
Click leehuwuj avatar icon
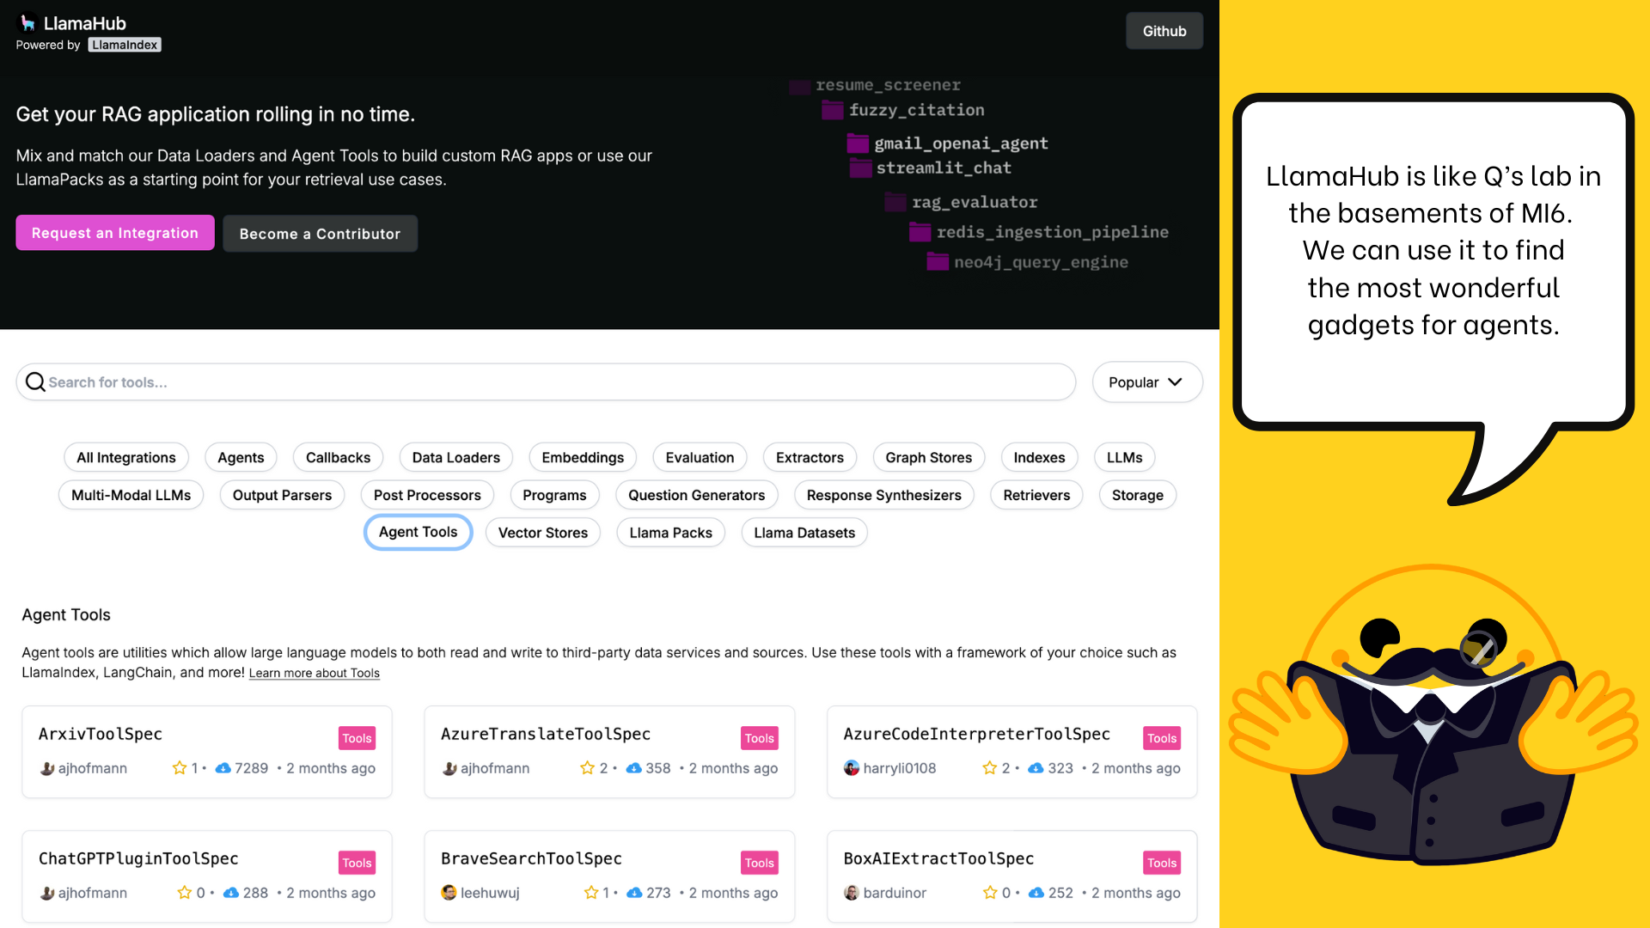[449, 893]
